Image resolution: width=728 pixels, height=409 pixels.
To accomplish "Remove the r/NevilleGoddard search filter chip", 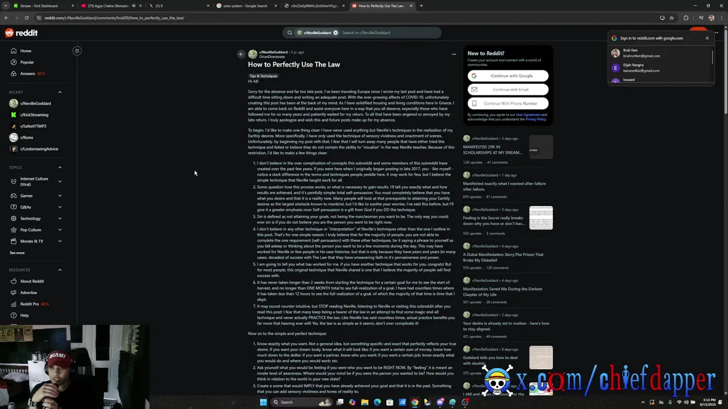I will pos(336,32).
